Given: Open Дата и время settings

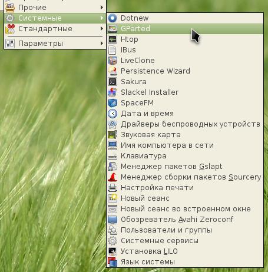Looking at the screenshot, I should [185, 114].
